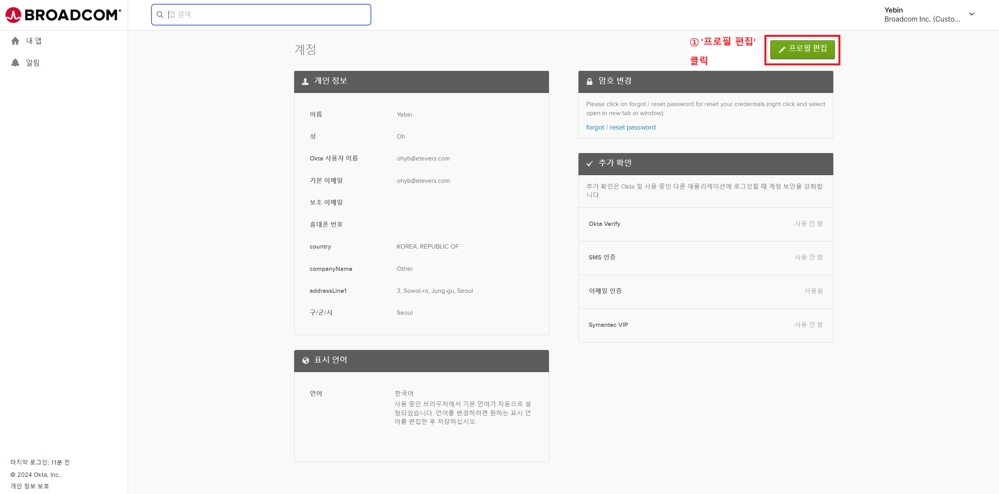
Task: Click the bell icon for 알림
Action: (15, 63)
